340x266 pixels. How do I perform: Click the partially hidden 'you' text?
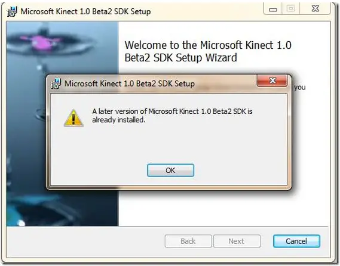point(300,87)
